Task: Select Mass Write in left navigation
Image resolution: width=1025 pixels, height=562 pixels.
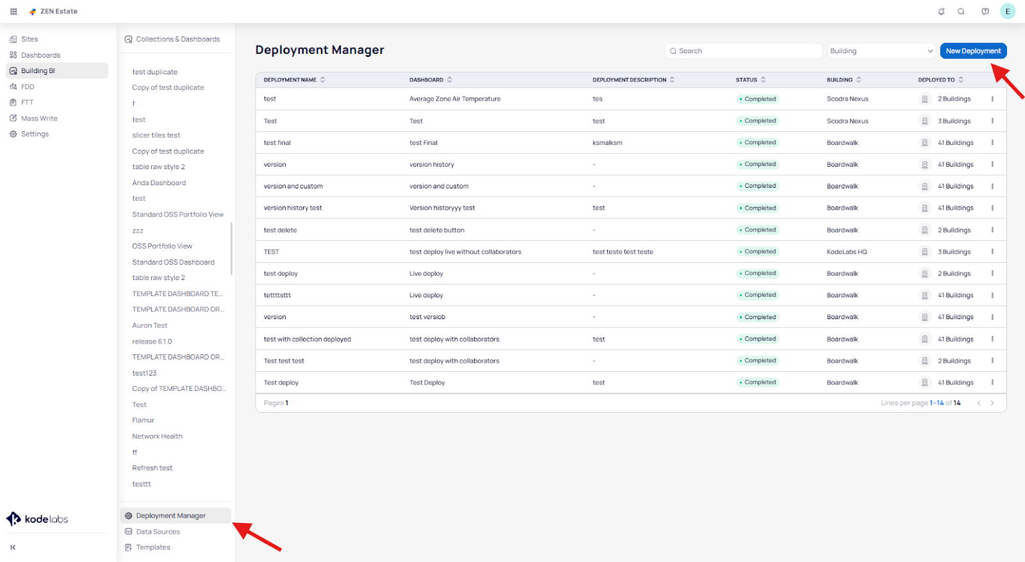Action: (x=39, y=119)
